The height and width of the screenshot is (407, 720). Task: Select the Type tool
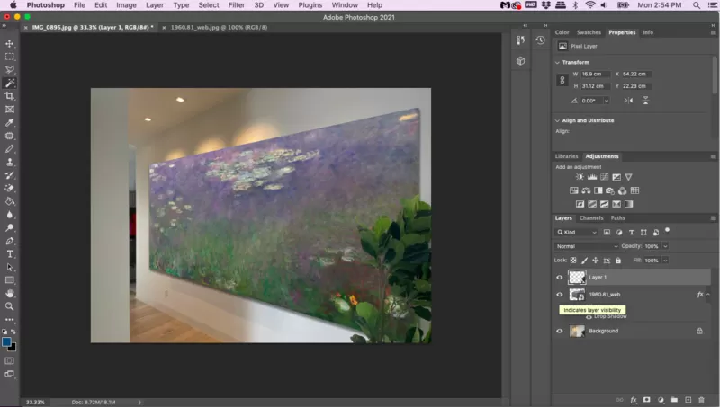click(x=9, y=254)
